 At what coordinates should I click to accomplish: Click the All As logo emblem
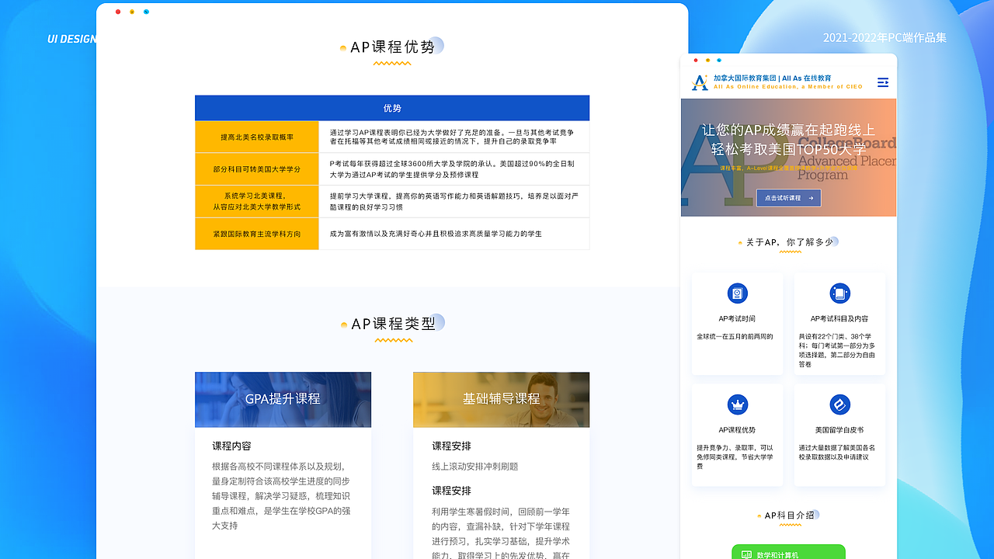click(700, 82)
